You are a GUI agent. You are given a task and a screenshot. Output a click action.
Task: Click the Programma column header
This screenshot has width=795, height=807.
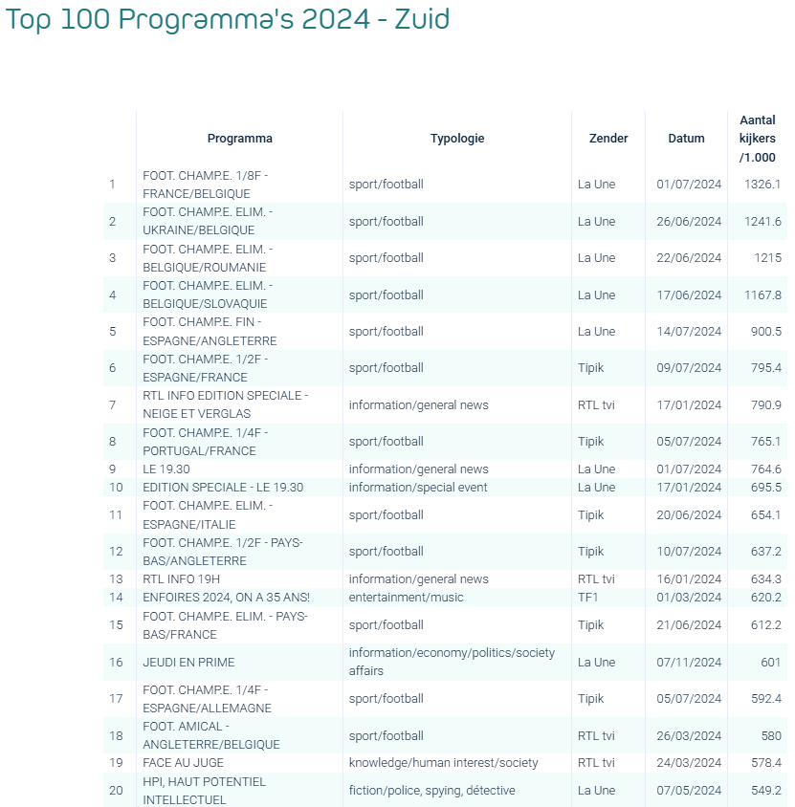click(x=239, y=139)
